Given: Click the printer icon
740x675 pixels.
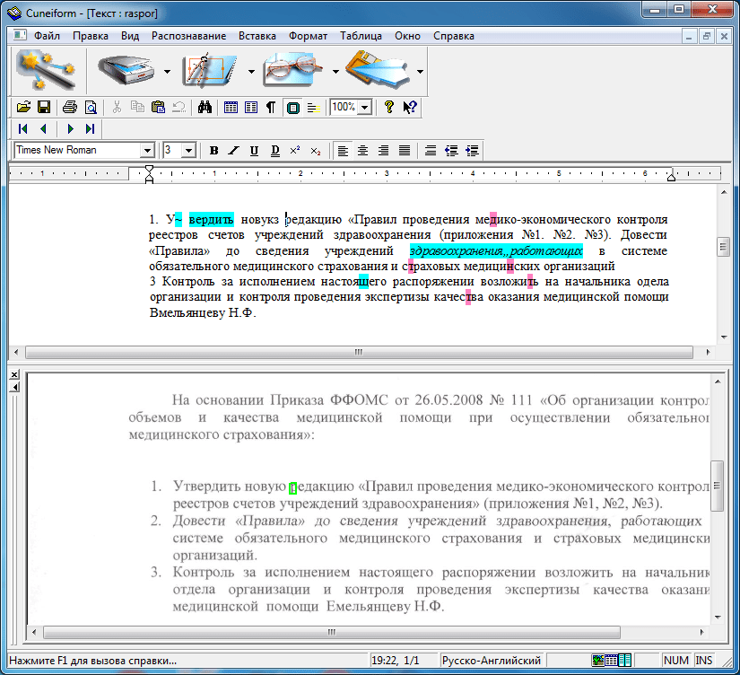Looking at the screenshot, I should coord(70,108).
